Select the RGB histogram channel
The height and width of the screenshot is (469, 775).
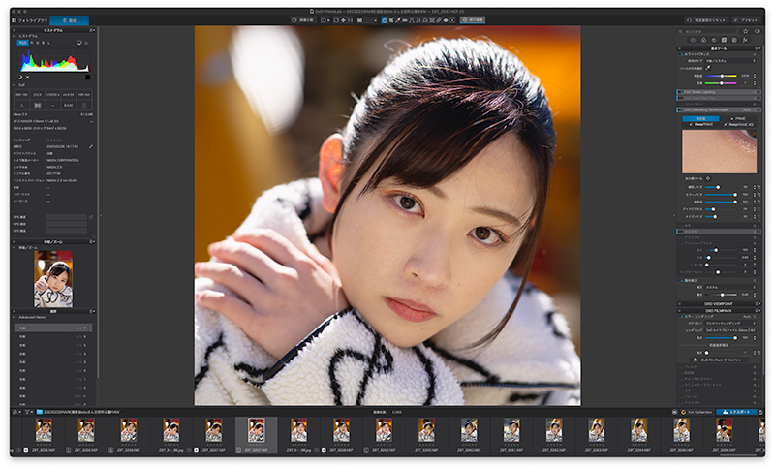[22, 43]
